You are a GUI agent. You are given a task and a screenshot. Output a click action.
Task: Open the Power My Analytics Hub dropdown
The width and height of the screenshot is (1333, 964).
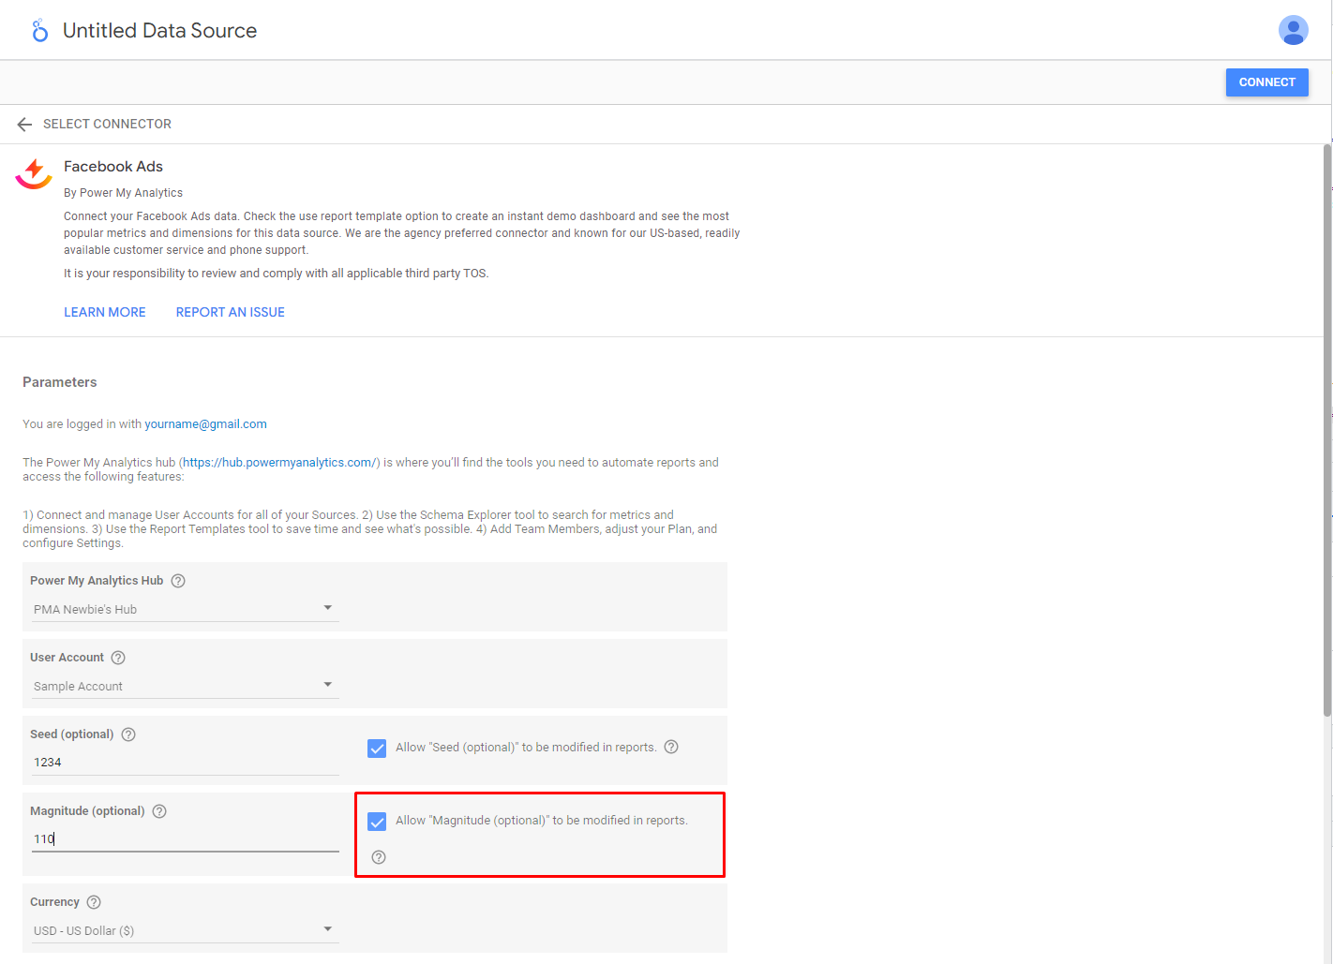coord(184,609)
